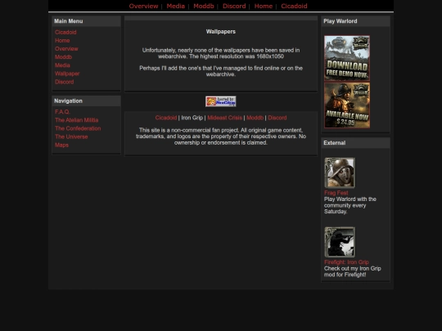The image size is (442, 331).
Task: Click the 'Check out my Iron Grip mod' text
Action: pos(352,271)
